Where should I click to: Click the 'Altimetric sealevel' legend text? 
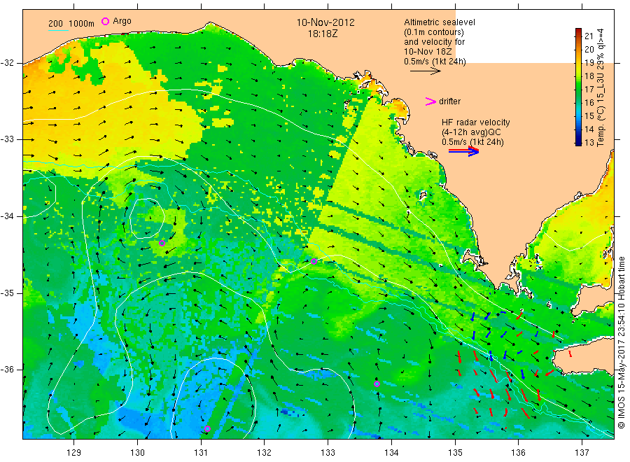pyautogui.click(x=440, y=22)
